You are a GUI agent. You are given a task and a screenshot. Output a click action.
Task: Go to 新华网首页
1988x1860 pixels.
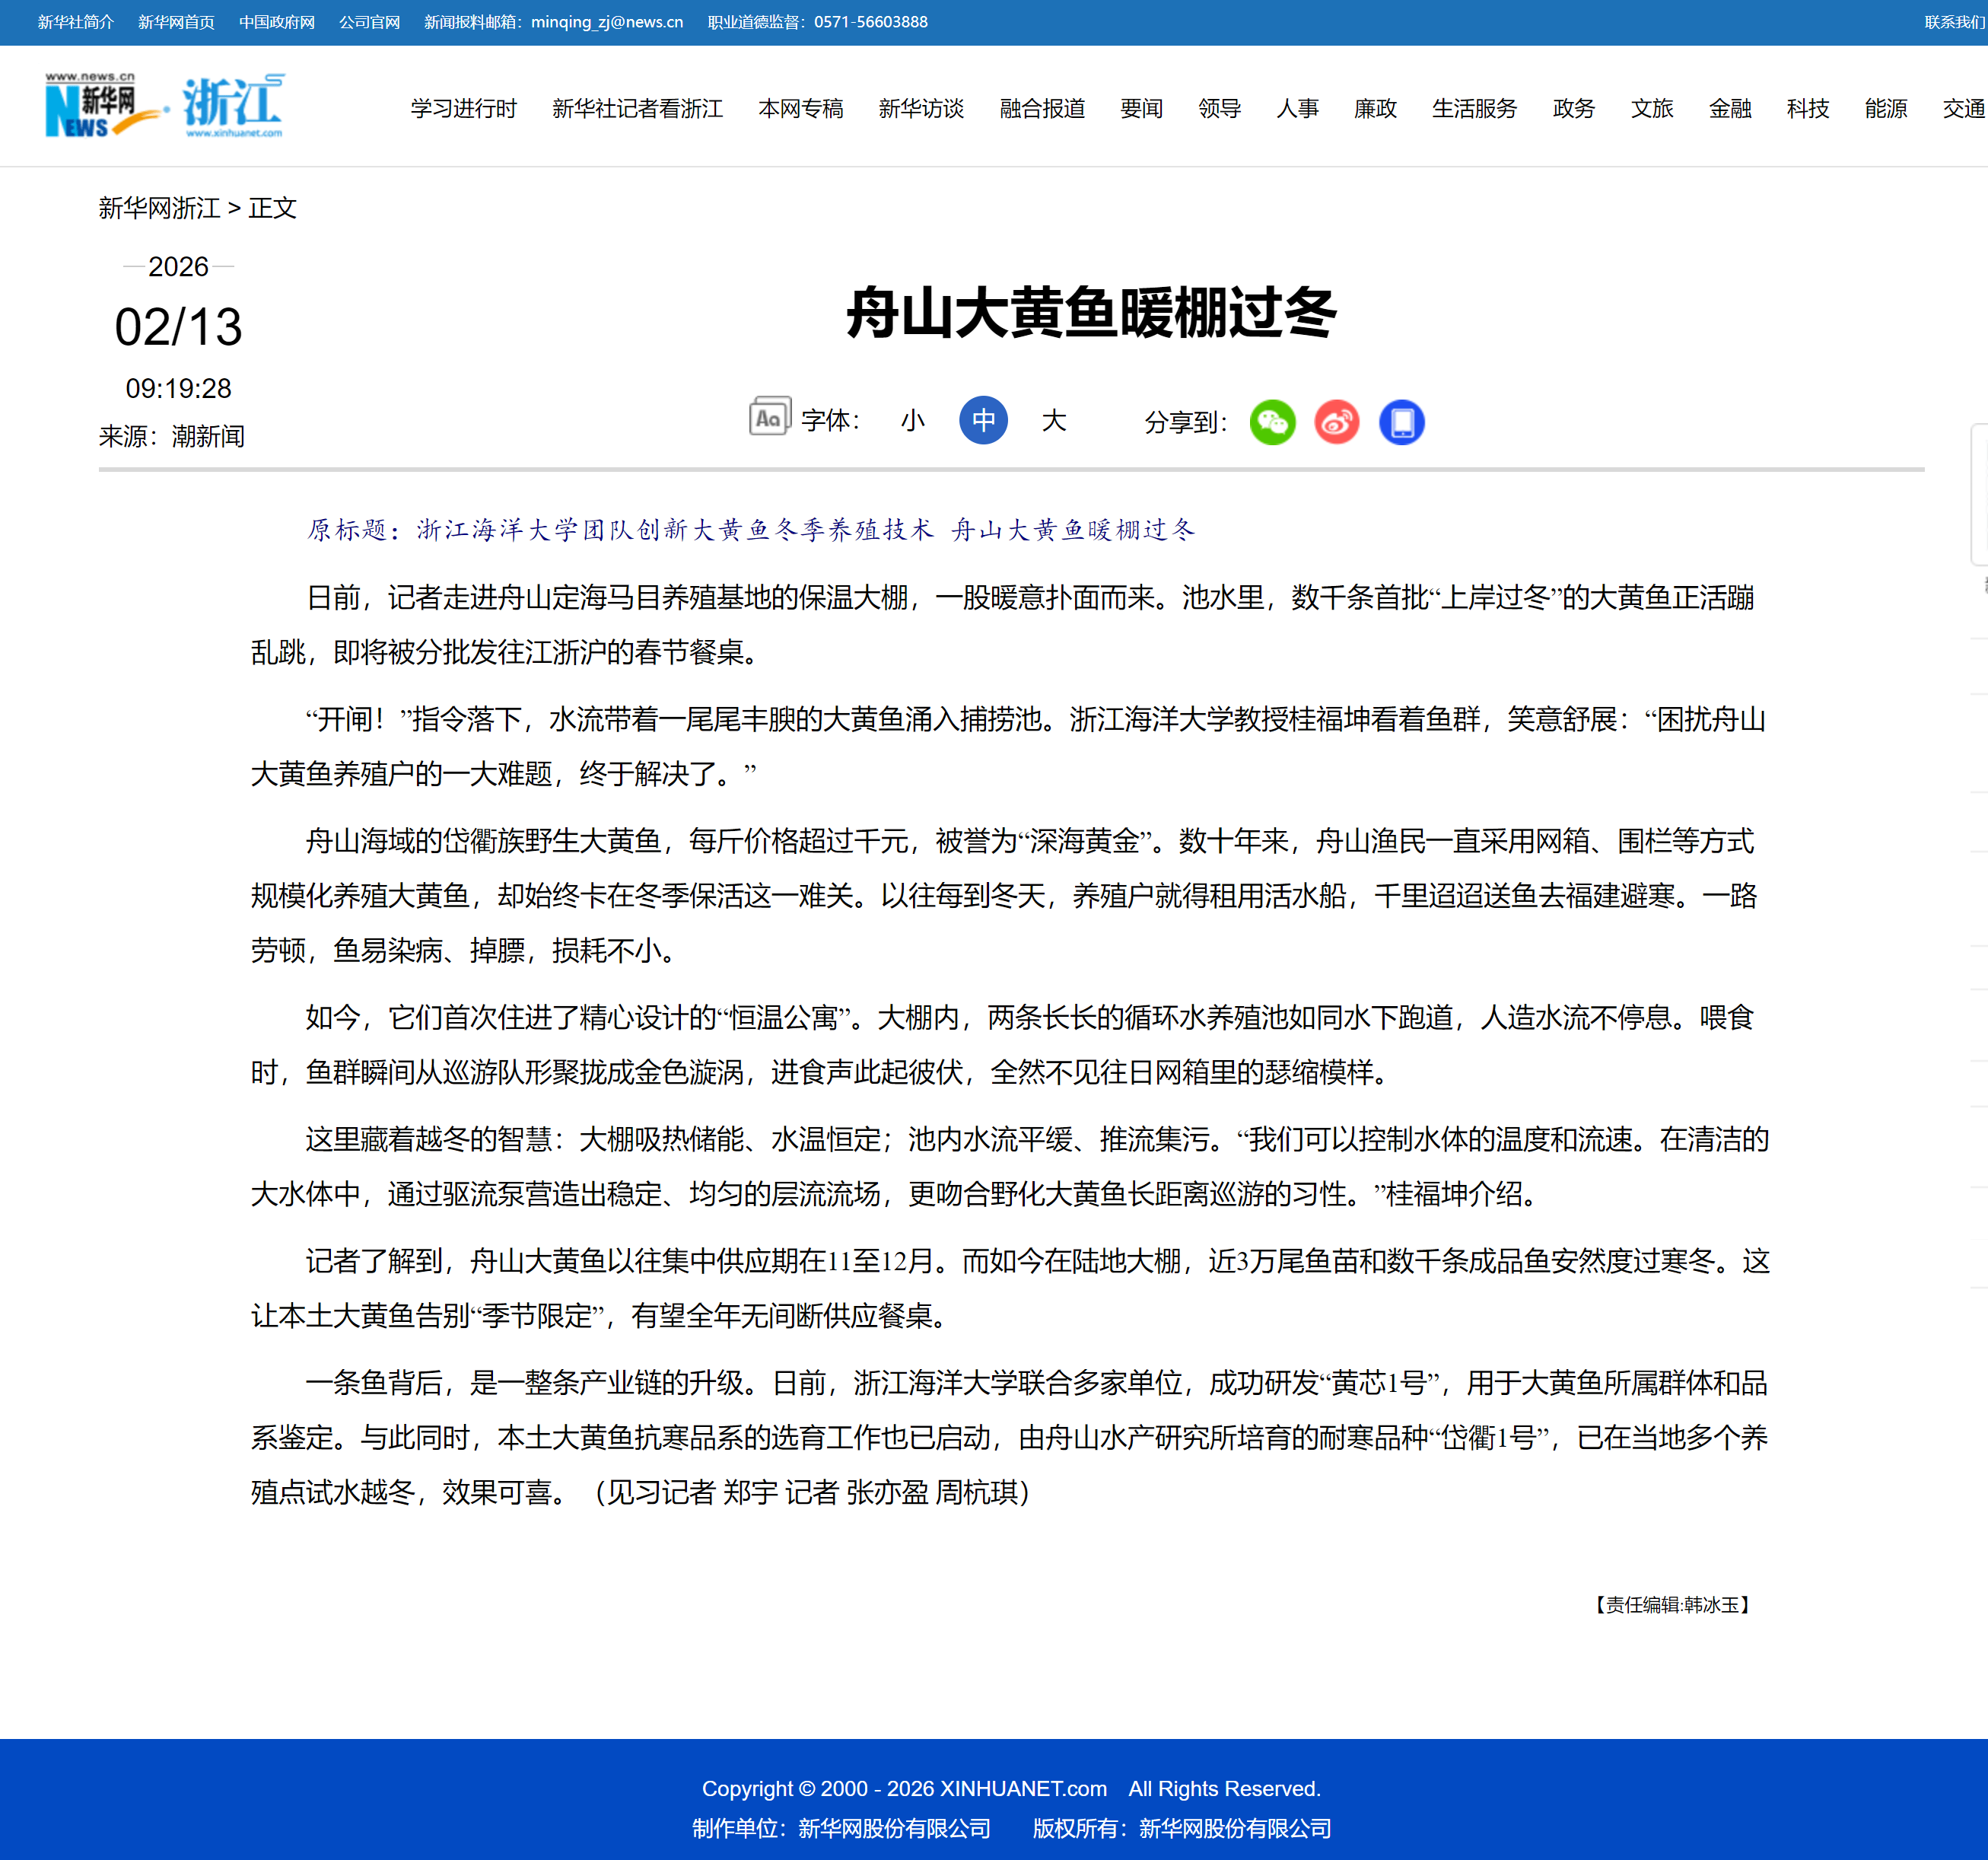[x=176, y=22]
